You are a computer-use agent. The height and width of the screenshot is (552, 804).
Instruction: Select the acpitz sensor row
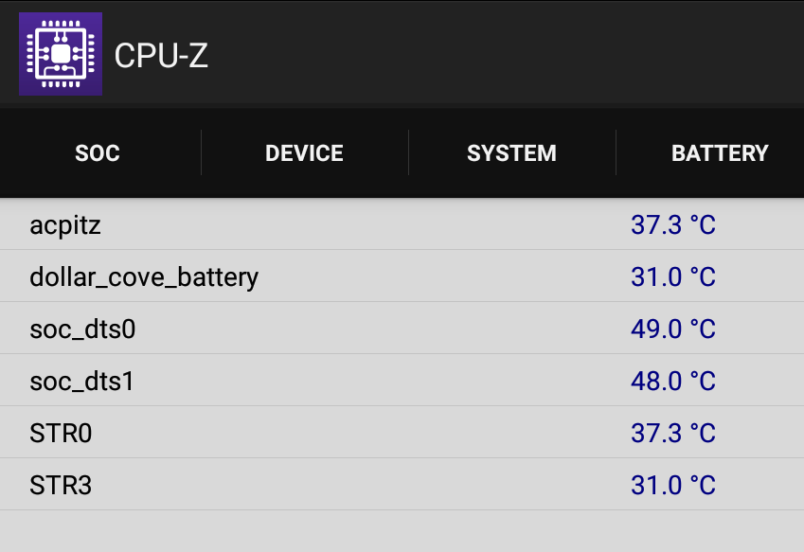click(402, 224)
